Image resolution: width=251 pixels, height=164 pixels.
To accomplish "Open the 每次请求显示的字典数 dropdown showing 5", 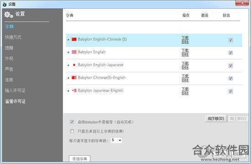I will [116, 140].
